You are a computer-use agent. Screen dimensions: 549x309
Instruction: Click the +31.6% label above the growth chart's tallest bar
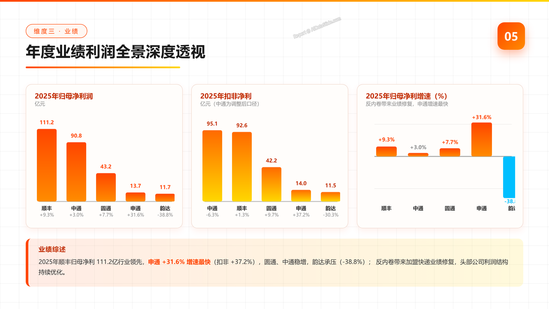point(482,117)
